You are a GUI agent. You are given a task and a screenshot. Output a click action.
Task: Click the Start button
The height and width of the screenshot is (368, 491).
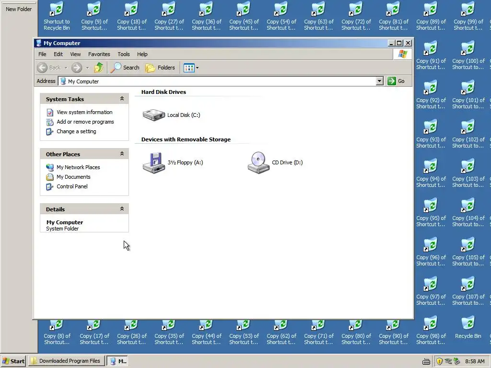(x=13, y=361)
